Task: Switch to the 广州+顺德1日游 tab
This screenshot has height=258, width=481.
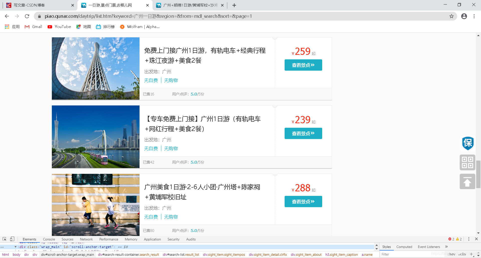Action: (189, 5)
